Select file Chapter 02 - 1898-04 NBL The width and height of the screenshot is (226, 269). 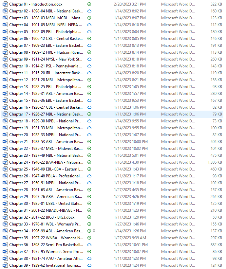46,11
